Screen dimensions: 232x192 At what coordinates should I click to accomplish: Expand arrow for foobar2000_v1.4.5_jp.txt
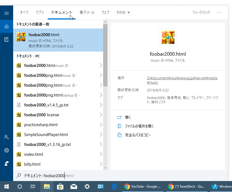click(x=101, y=105)
